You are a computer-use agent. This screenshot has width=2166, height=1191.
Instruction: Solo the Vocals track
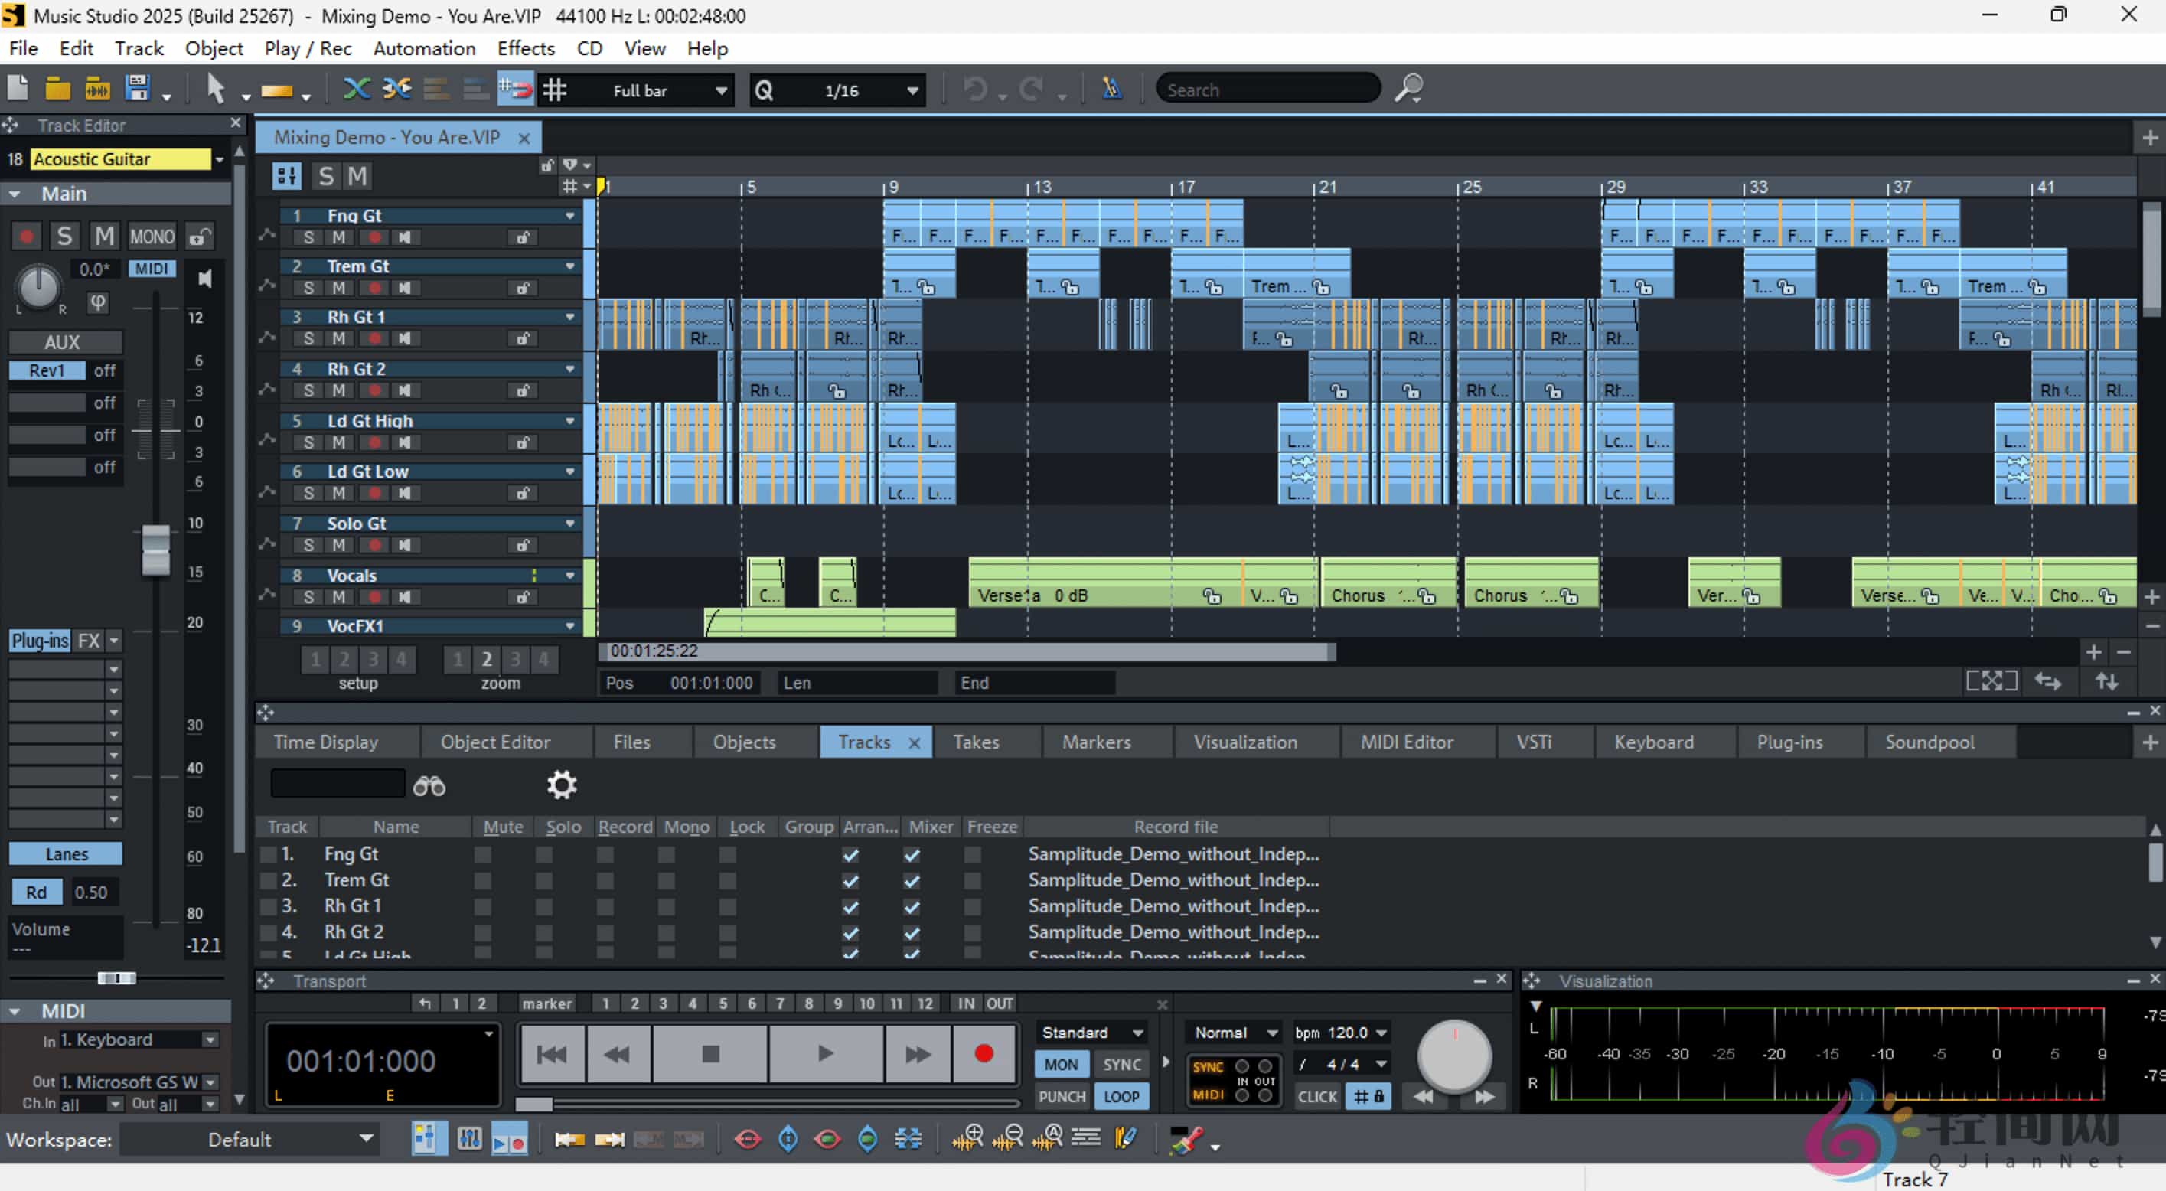308,597
